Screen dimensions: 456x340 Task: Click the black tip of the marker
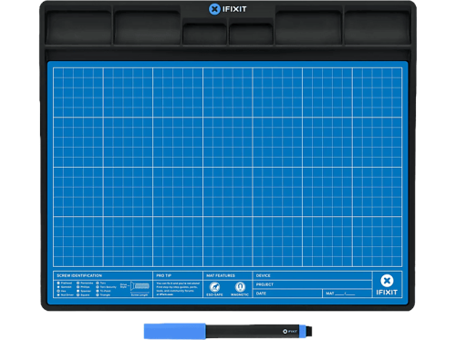tap(309, 331)
